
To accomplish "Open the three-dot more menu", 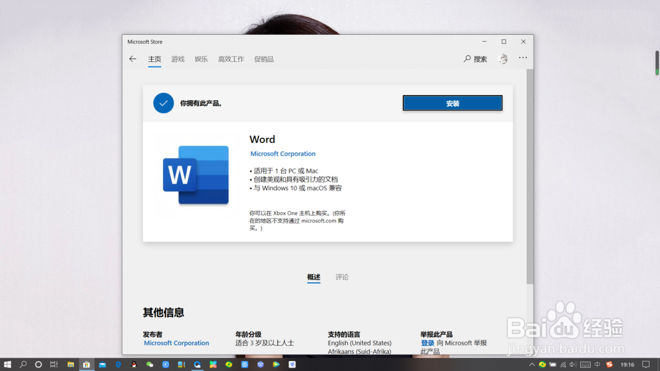I will click(x=523, y=57).
